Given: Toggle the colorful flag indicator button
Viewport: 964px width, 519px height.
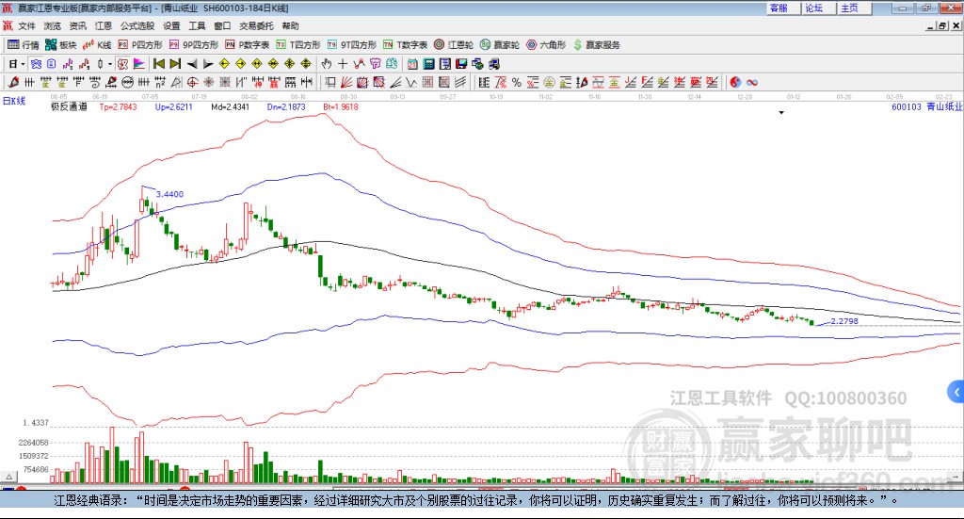Looking at the screenshot, I should (x=139, y=64).
